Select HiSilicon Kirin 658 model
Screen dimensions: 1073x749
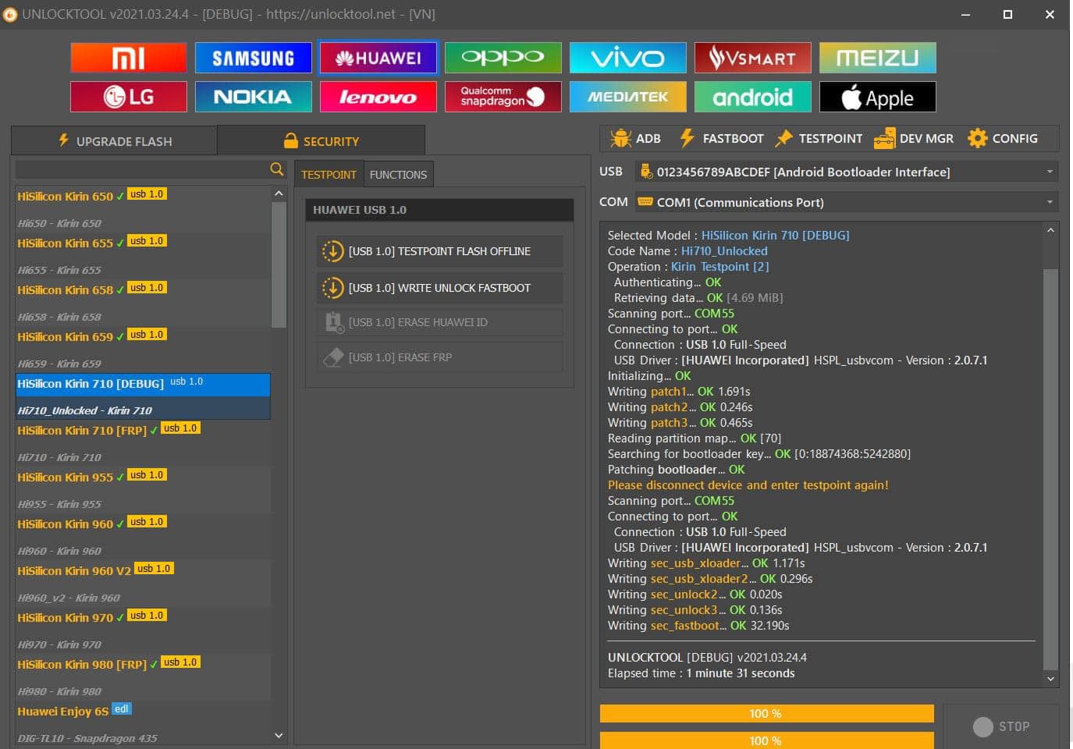click(x=143, y=303)
